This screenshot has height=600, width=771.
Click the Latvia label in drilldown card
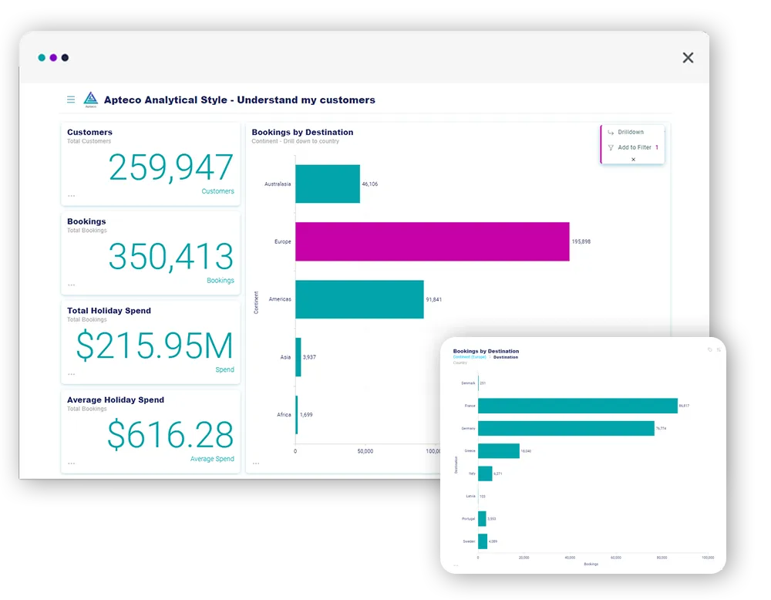(x=470, y=496)
